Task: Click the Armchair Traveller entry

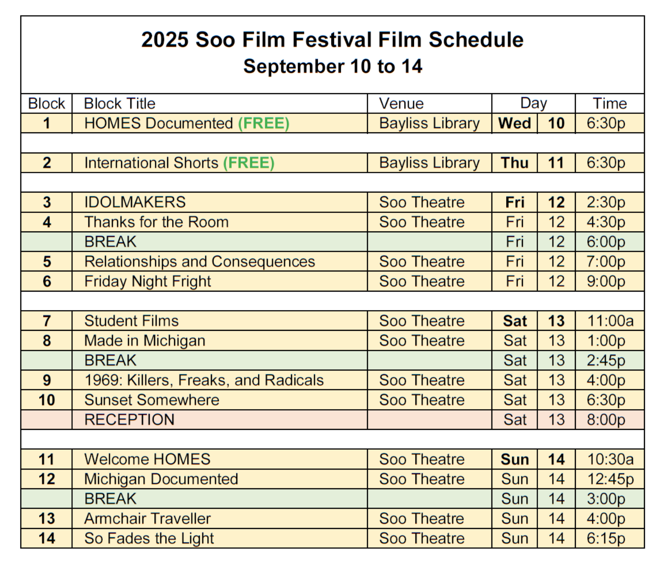Action: (147, 519)
